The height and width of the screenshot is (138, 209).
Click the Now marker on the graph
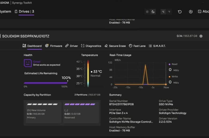pyautogui.click(x=166, y=84)
